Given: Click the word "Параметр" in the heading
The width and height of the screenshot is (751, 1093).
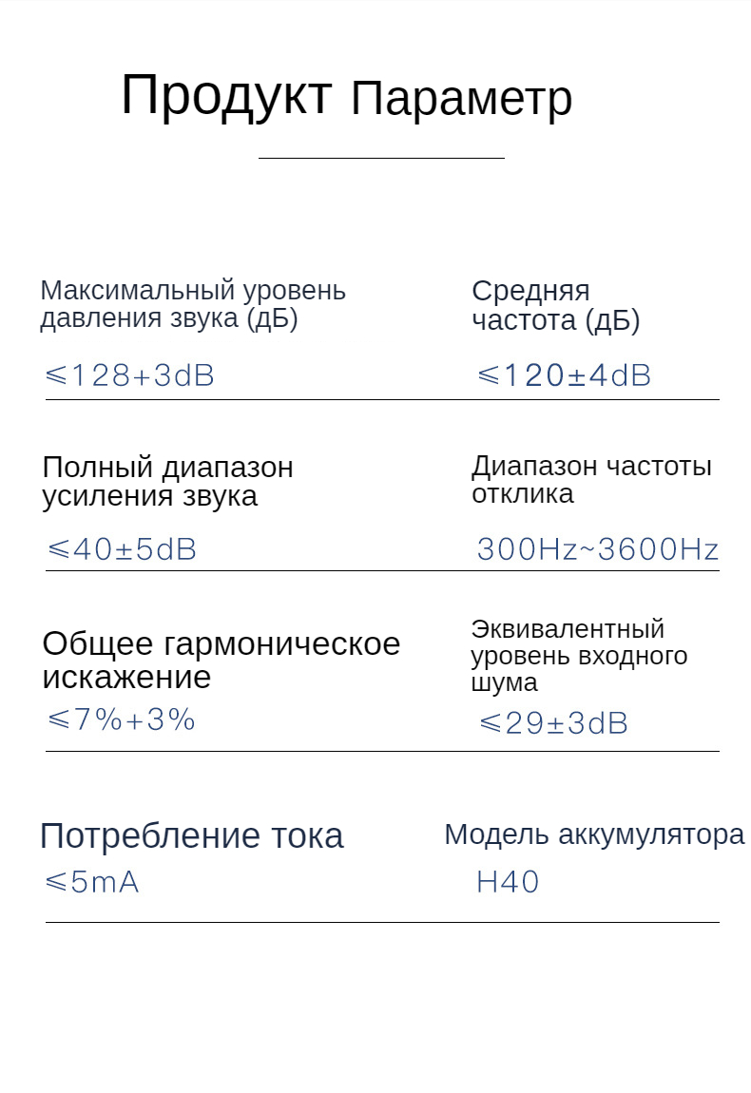Looking at the screenshot, I should [x=461, y=99].
